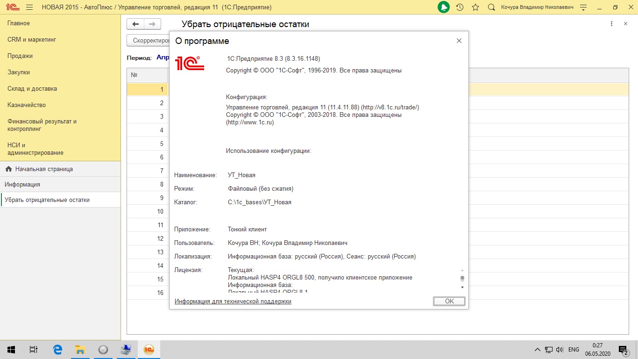Viewport: 638px width, 359px height.
Task: Show hidden system tray icons
Action: pos(538,350)
